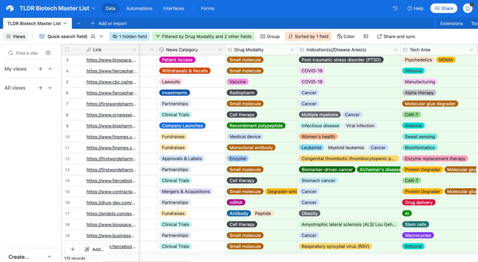
Task: Show the 1 hidden field options
Action: point(129,36)
